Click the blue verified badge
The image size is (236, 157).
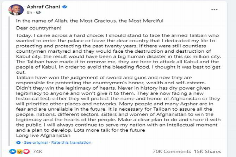(65, 7)
